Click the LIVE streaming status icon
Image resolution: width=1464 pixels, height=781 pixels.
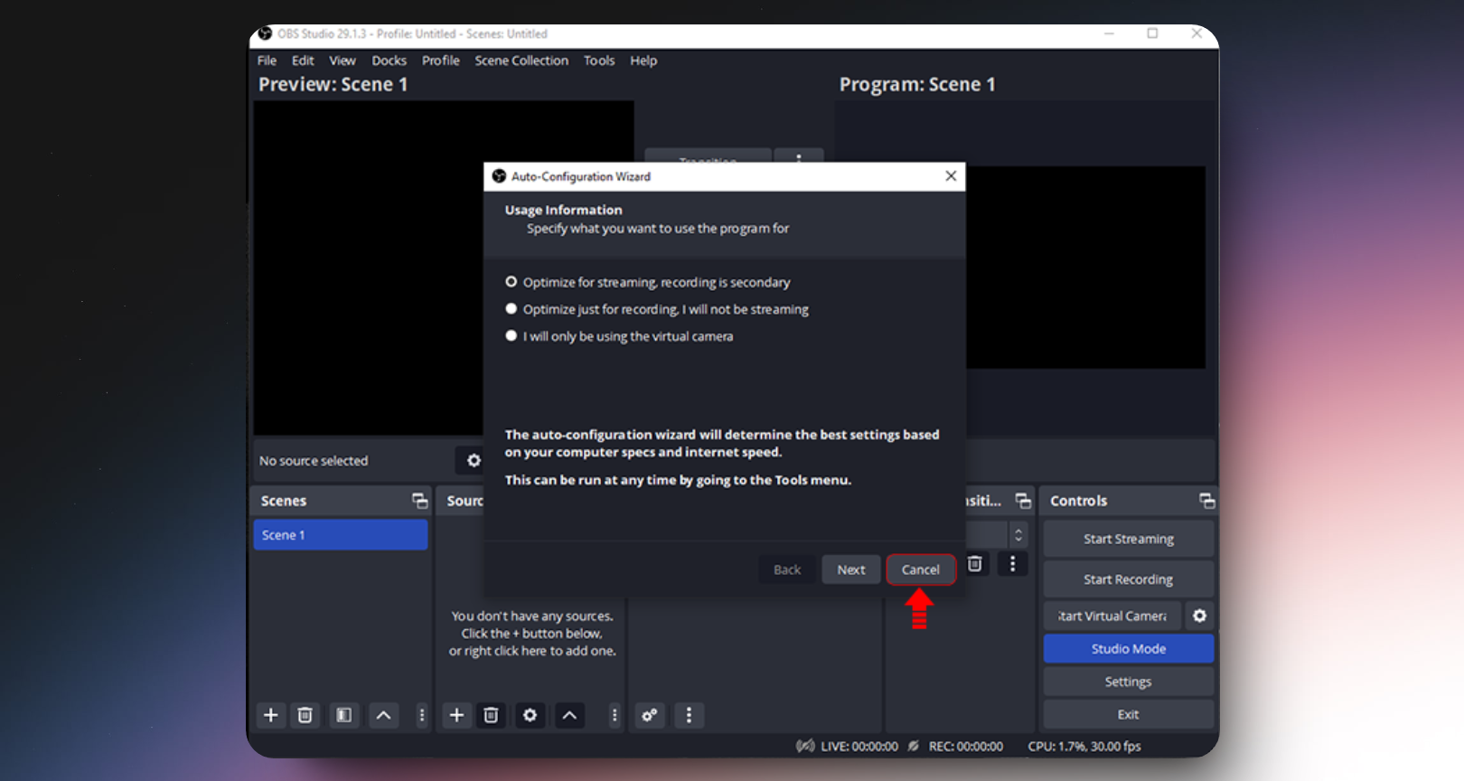pos(805,746)
